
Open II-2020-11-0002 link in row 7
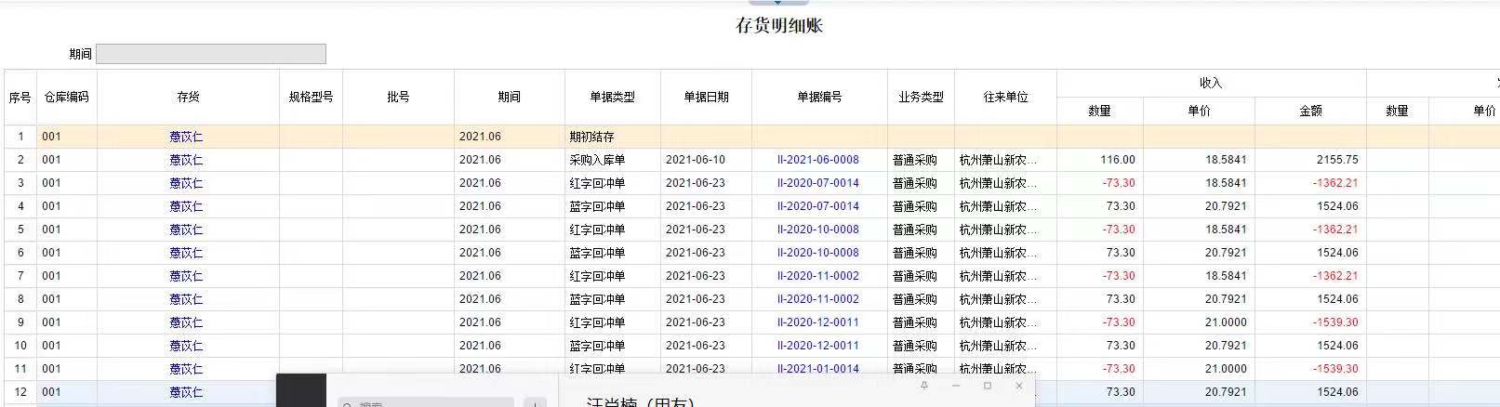click(818, 276)
